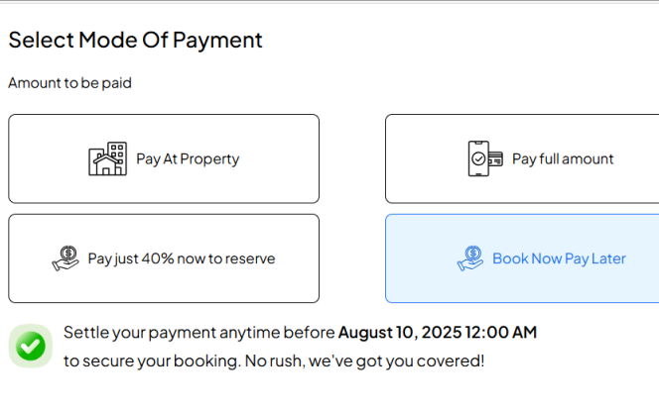Click the Amount to be paid label
The height and width of the screenshot is (412, 659).
(69, 83)
